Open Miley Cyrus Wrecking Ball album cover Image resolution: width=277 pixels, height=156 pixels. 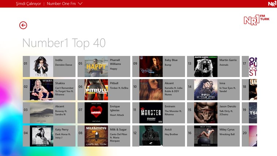pyautogui.click(x=206, y=136)
